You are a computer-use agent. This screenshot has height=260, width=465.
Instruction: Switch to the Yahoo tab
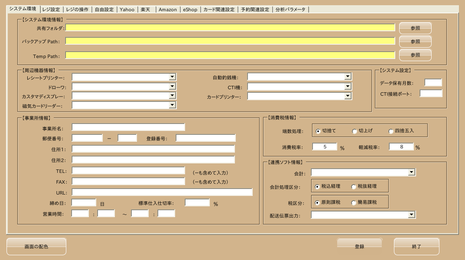tap(127, 10)
